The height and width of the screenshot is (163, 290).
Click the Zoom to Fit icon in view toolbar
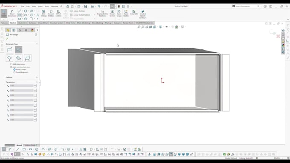point(139,27)
